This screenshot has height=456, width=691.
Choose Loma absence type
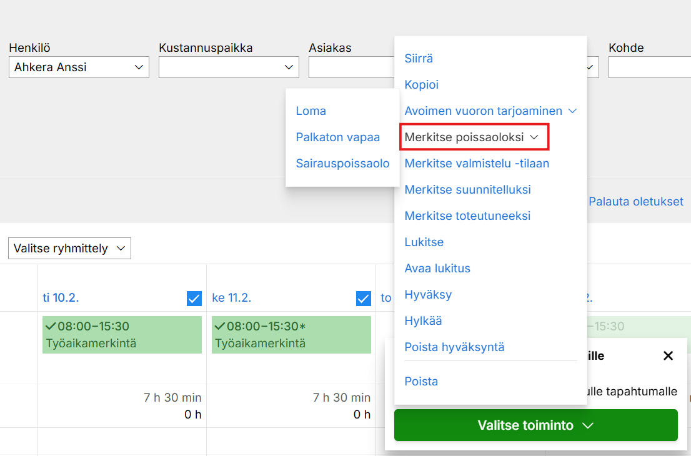click(x=311, y=111)
